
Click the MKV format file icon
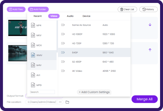click(33, 35)
